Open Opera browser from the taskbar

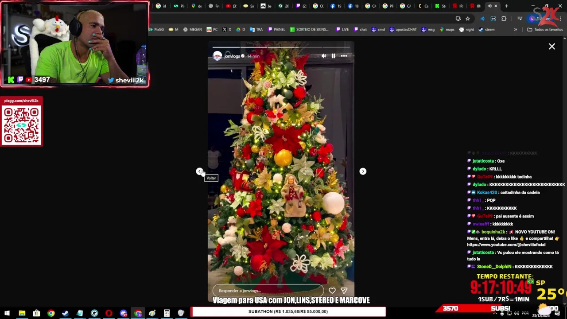(109, 313)
